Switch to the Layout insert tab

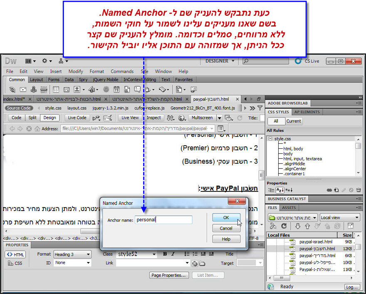coord(37,80)
